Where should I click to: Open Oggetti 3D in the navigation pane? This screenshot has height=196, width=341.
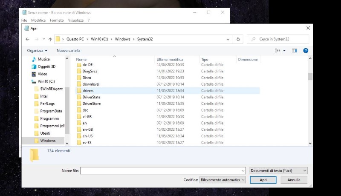click(46, 66)
